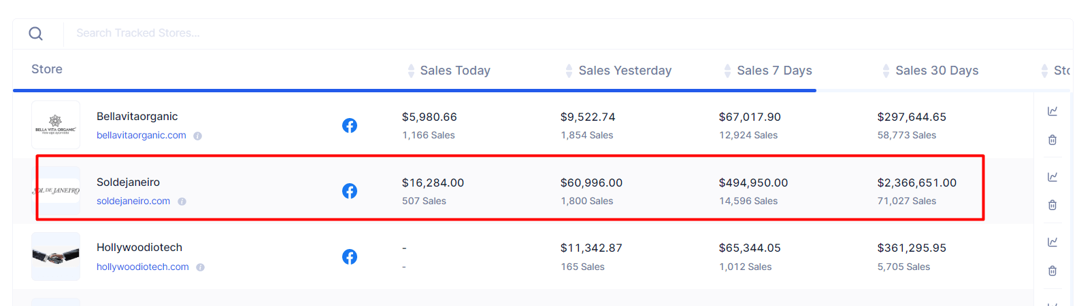This screenshot has width=1079, height=306.
Task: Sort by Sales Yesterday column
Action: click(x=624, y=71)
